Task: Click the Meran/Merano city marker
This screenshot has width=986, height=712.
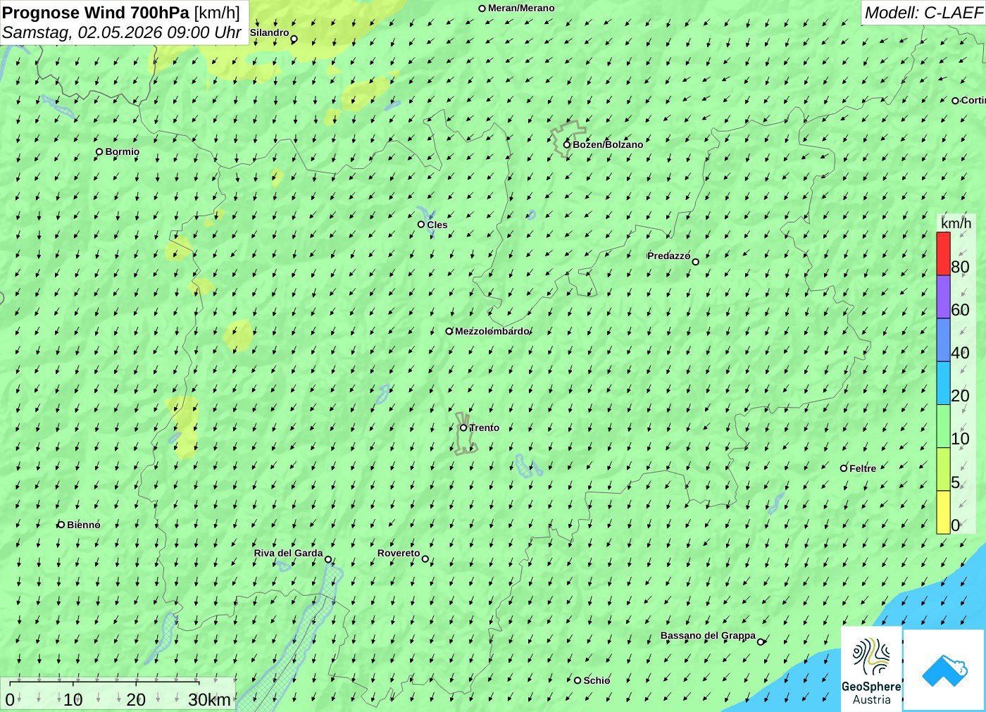Action: [482, 8]
